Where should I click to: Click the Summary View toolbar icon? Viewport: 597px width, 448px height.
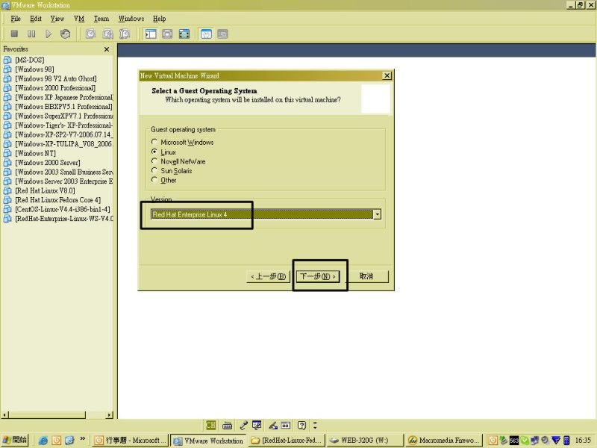[x=207, y=34]
